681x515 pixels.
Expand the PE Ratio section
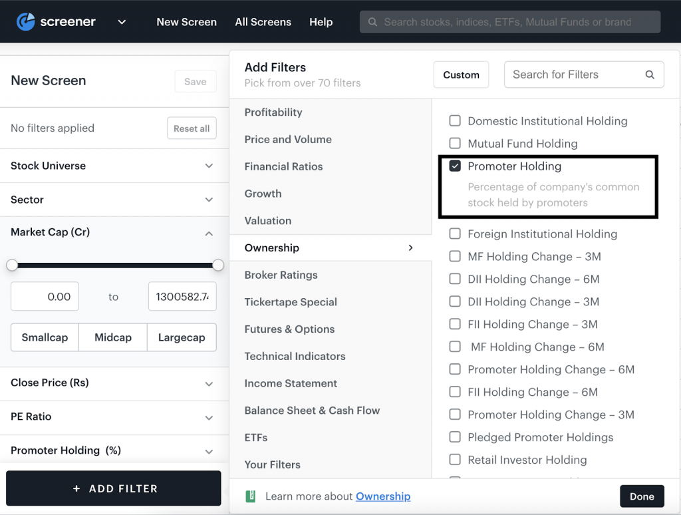(x=114, y=417)
